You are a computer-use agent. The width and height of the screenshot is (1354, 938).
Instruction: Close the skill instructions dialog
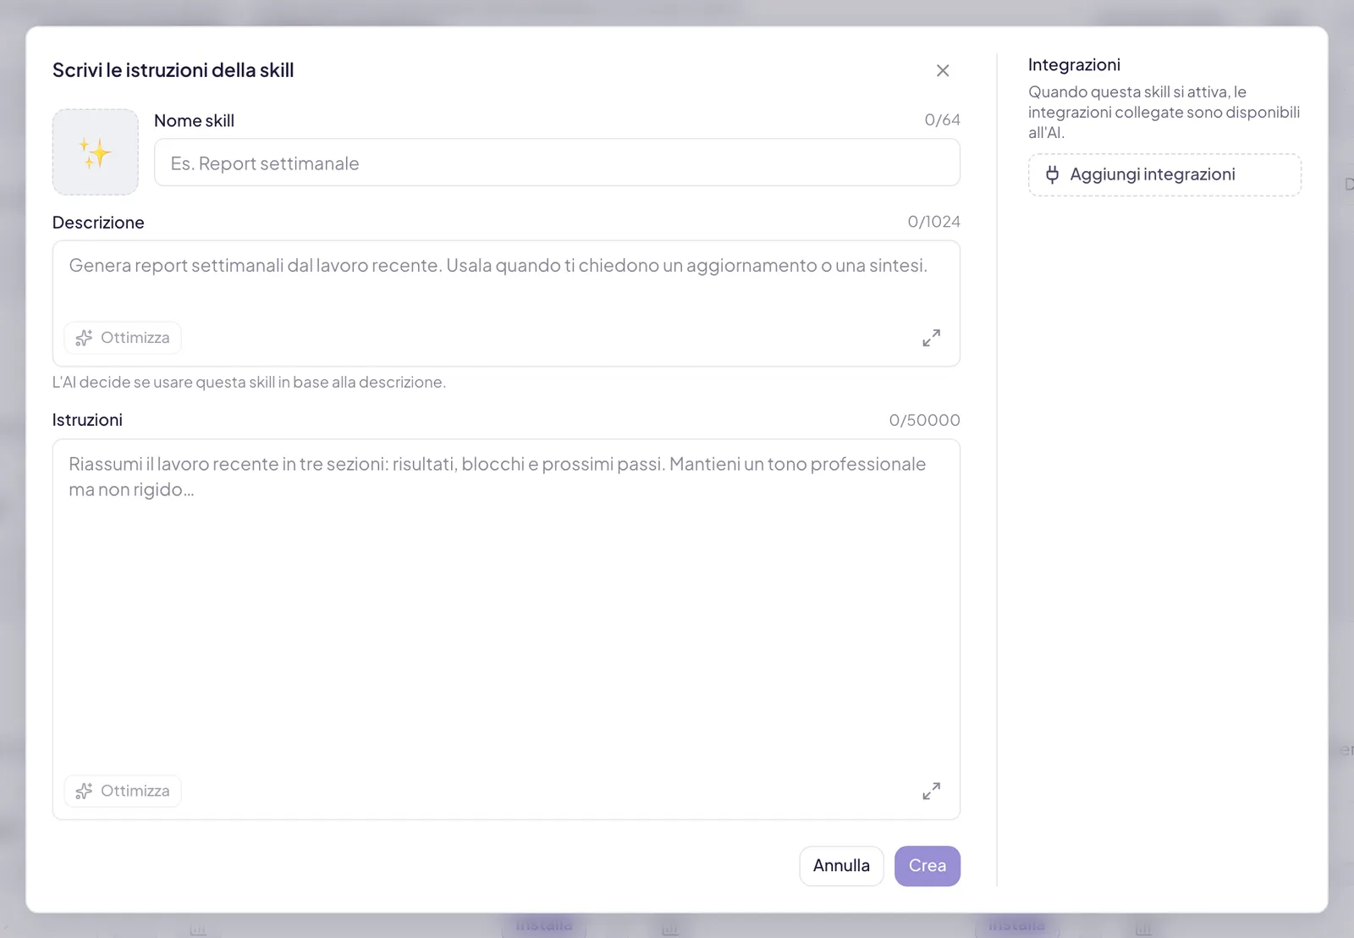pyautogui.click(x=943, y=70)
